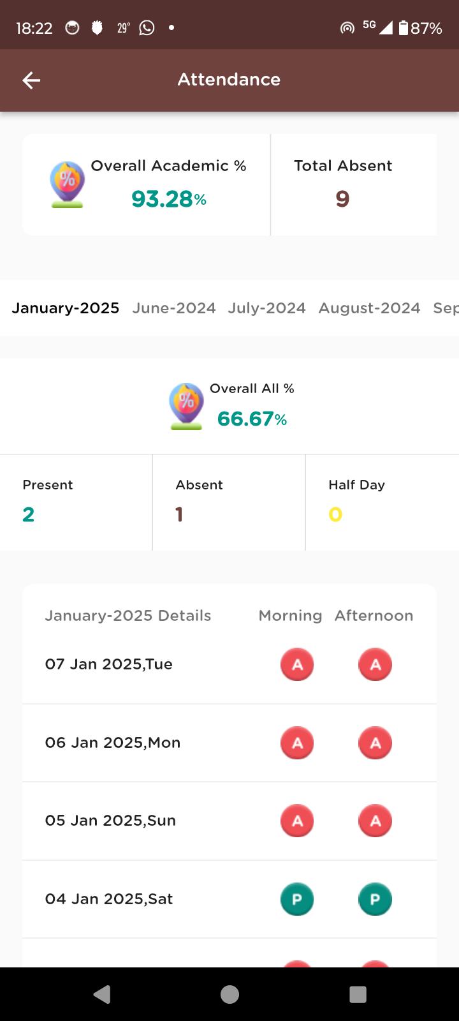
Task: Tap morning absent icon for 07 Jan
Action: coord(297,664)
